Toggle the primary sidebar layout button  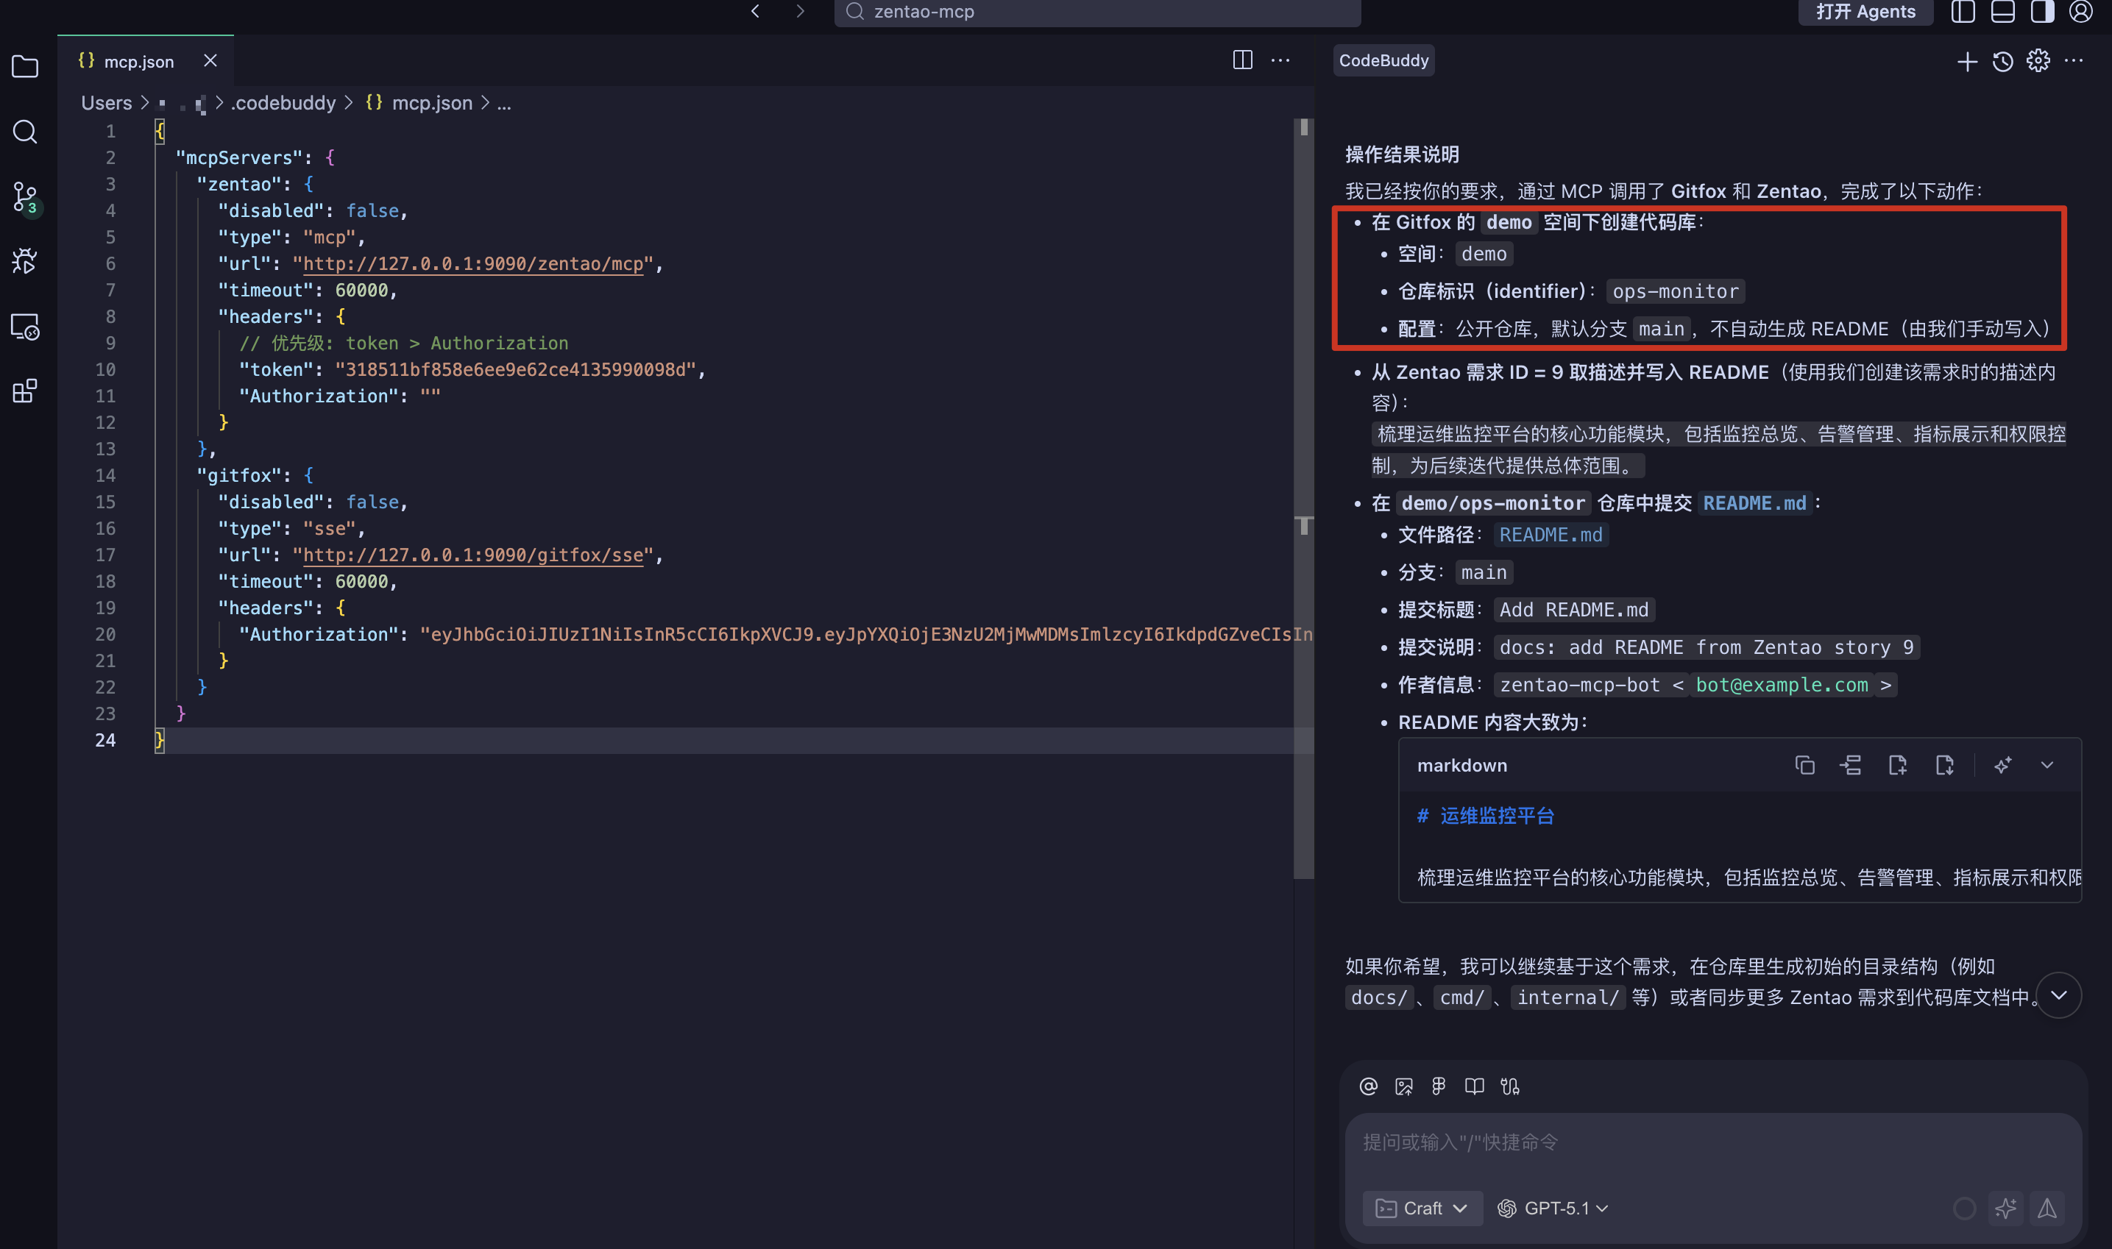click(1963, 12)
